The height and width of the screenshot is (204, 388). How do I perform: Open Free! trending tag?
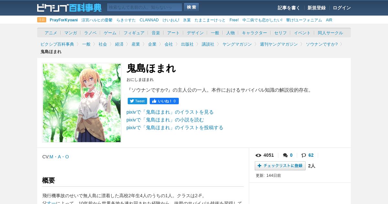tap(234, 20)
